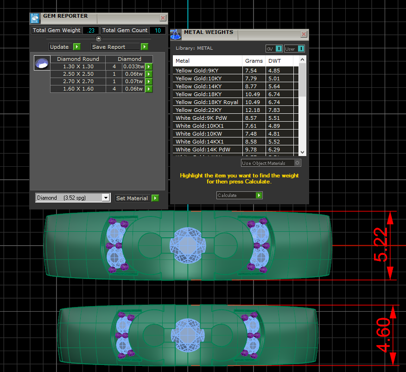Click the Metal Weights panel icon
Viewport: 406px width, 372px height.
(176, 34)
